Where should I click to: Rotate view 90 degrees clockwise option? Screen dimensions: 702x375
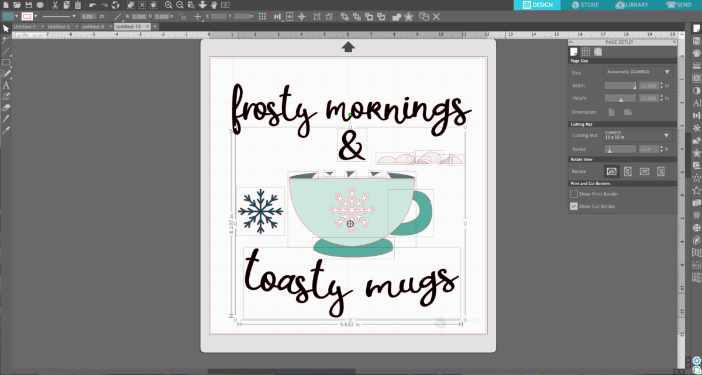point(628,171)
